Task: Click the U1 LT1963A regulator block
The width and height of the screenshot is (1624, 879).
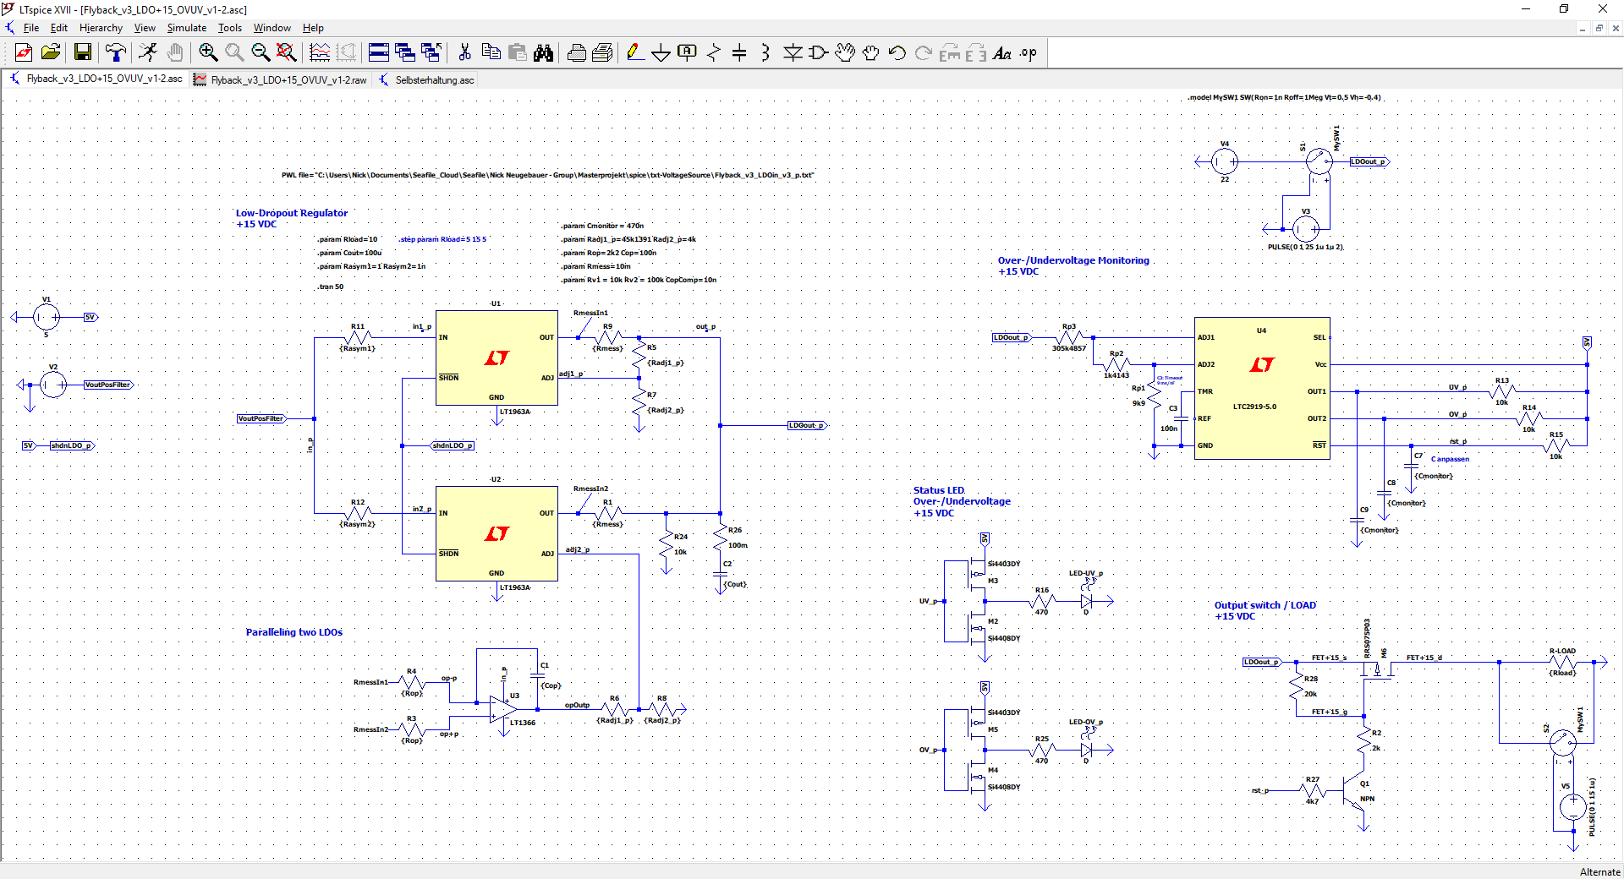Action: pos(497,358)
